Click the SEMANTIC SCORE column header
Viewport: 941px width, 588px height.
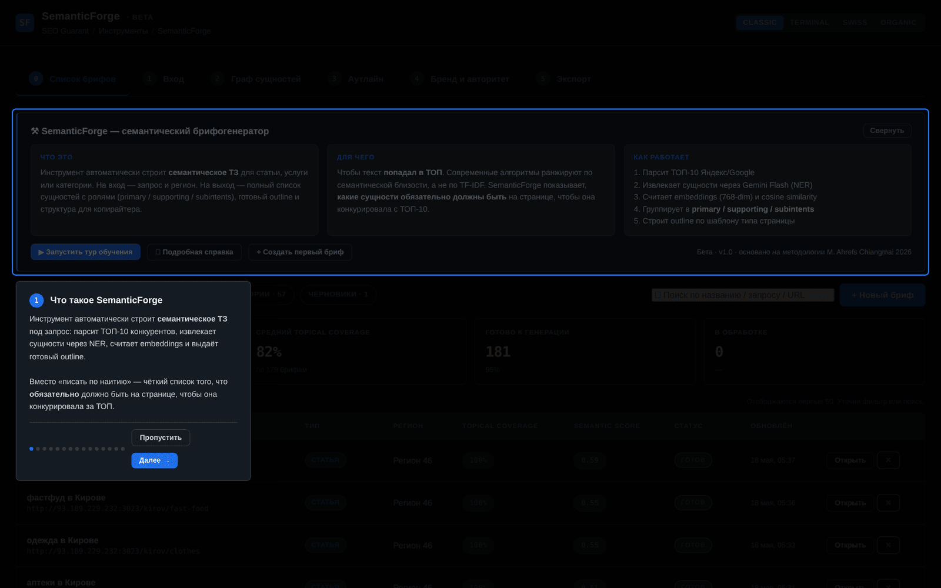click(x=606, y=426)
